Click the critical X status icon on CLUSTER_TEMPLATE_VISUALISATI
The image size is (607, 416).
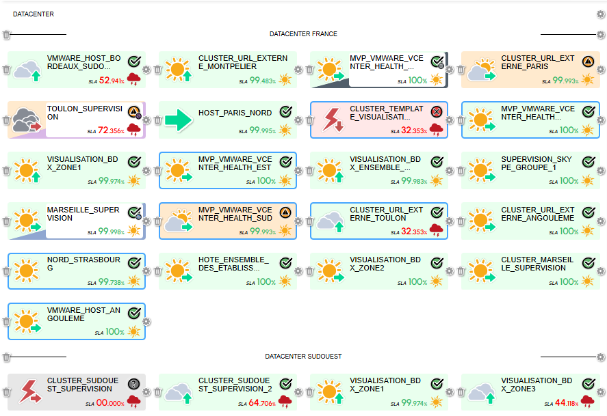[x=437, y=111]
